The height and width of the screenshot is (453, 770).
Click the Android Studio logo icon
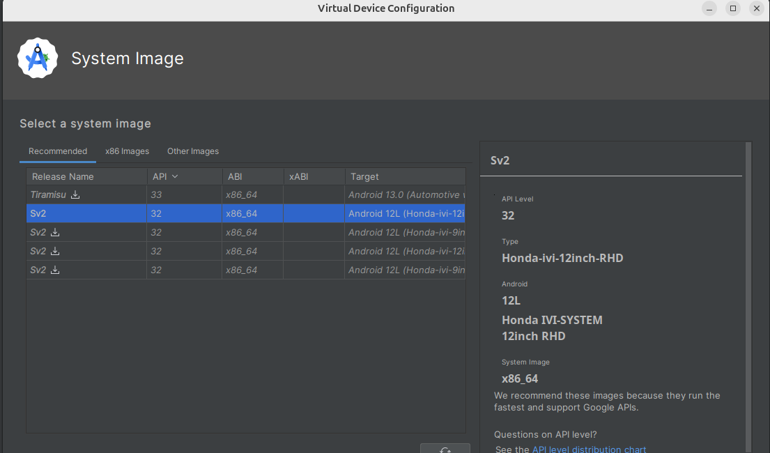[38, 58]
